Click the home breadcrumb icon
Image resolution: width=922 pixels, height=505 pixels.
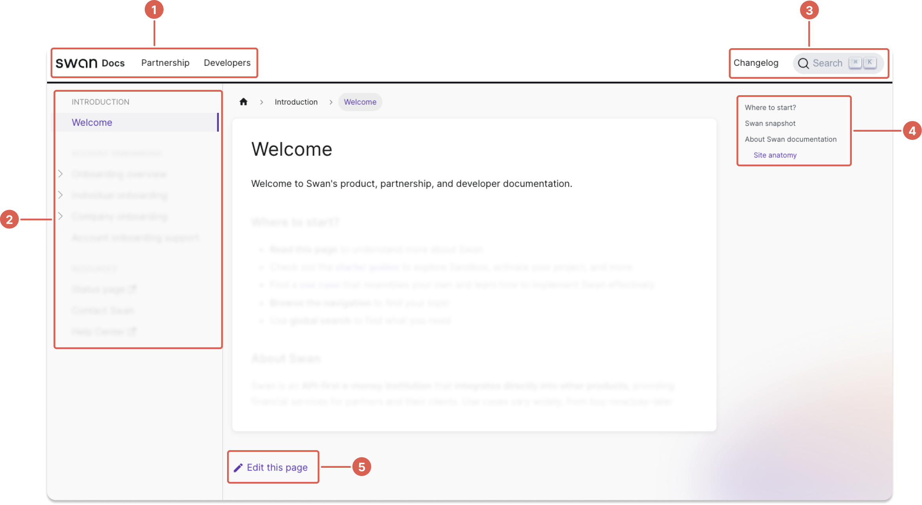tap(244, 102)
